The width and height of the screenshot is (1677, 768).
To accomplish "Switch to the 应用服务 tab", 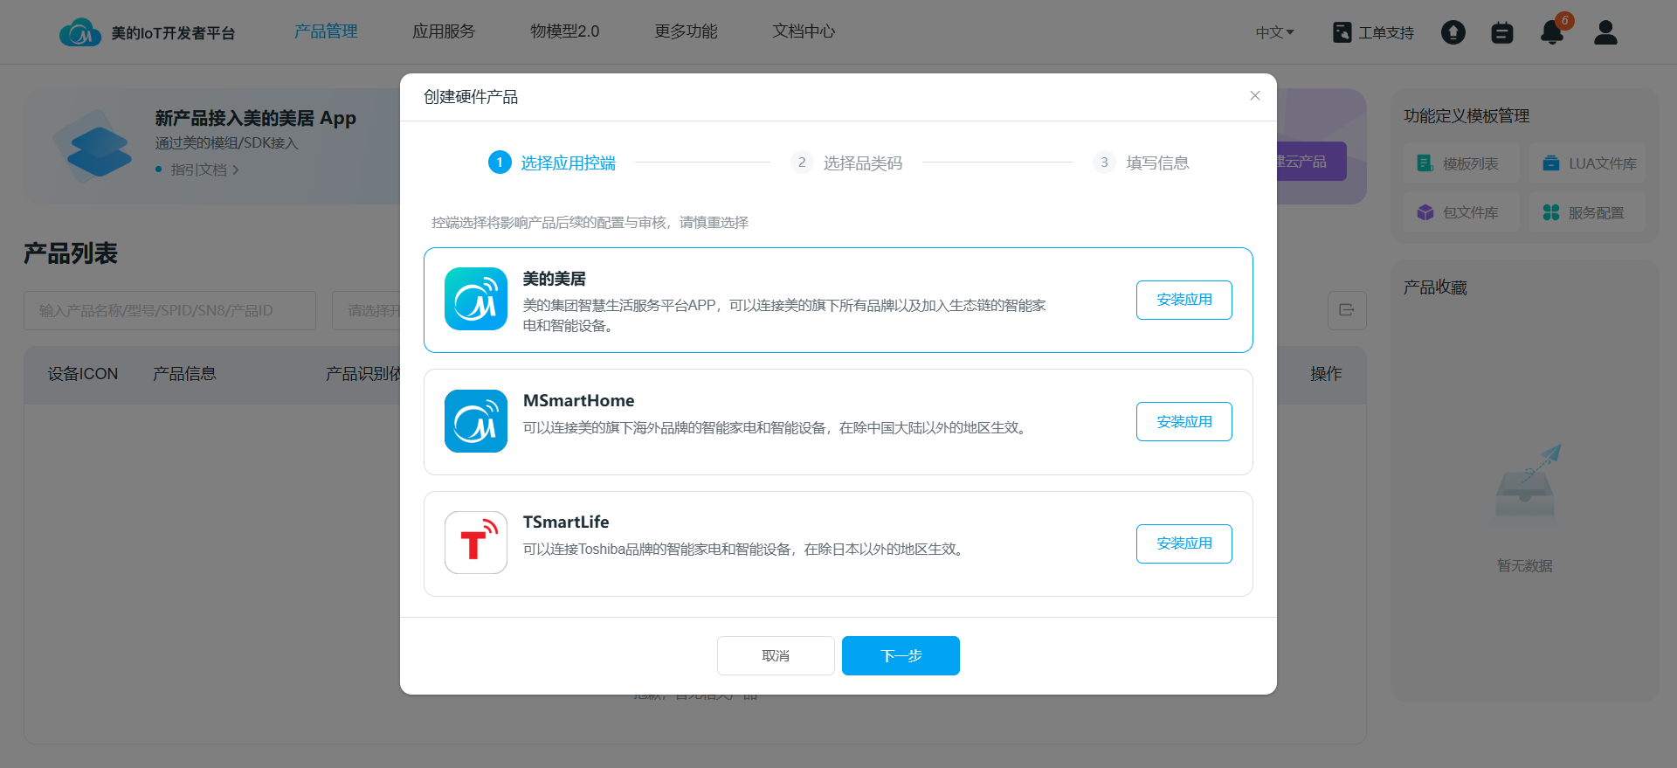I will 444,31.
